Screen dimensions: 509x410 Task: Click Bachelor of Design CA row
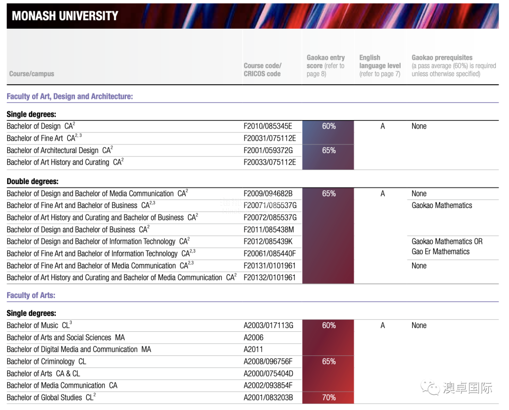pyautogui.click(x=41, y=126)
